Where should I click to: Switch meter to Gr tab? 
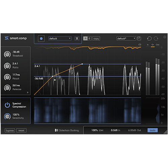[x=153, y=45]
